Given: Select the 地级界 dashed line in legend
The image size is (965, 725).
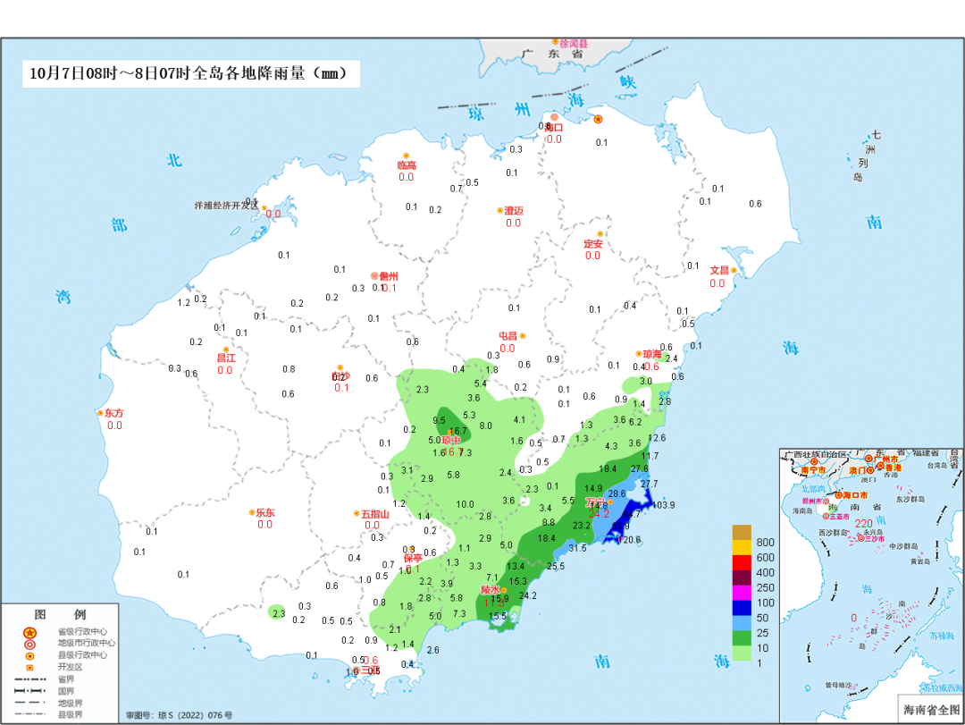Looking at the screenshot, I should pos(29,703).
